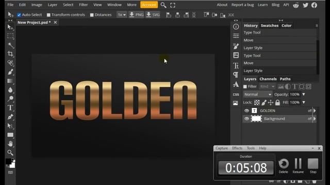
Task: Select the Magic Wand tool
Action: tap(10, 45)
